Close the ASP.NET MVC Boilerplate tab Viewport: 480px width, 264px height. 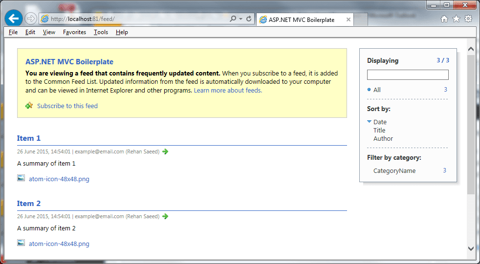[x=349, y=19]
